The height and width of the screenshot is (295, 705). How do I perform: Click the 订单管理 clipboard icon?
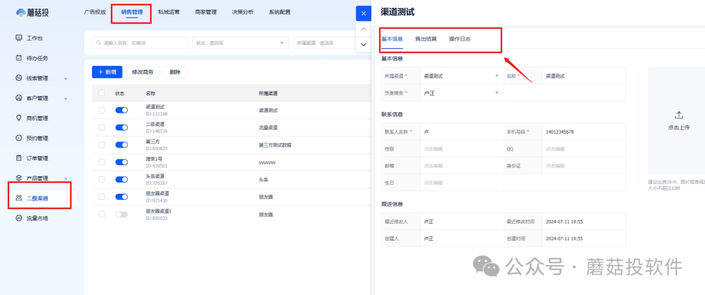(19, 158)
